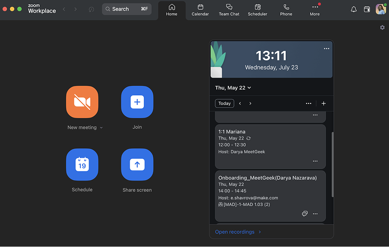Viewport: 389px width, 247px height.
Task: Start a New meeting with the orange camera icon
Action: pos(82,102)
